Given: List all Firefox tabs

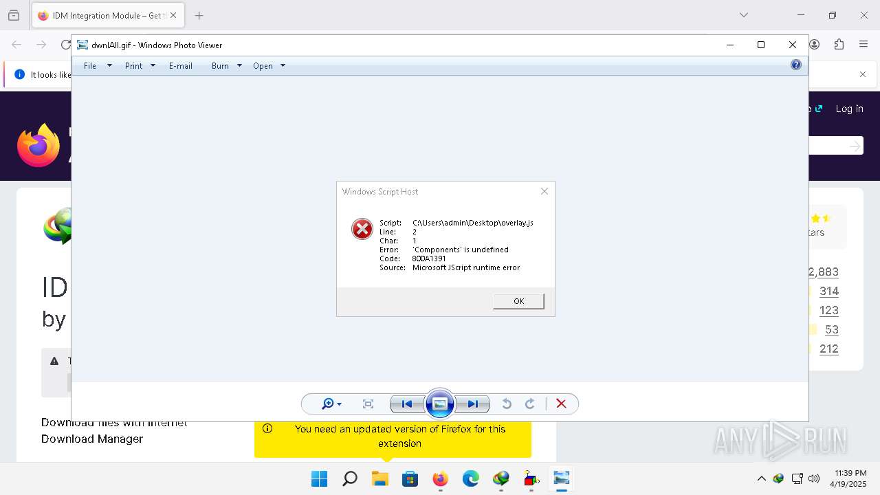Looking at the screenshot, I should [743, 15].
